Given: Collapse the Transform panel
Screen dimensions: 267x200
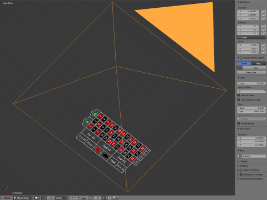Looking at the screenshot, I should (238, 2).
